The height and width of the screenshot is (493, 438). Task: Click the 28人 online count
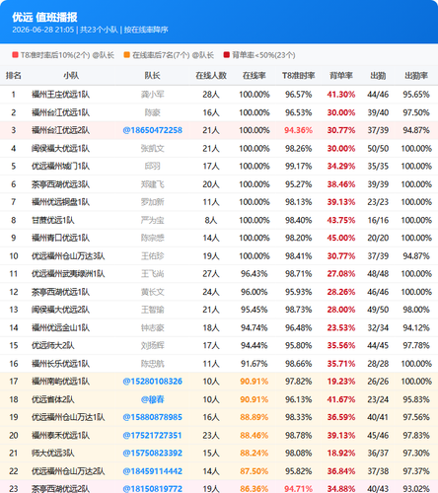click(211, 95)
